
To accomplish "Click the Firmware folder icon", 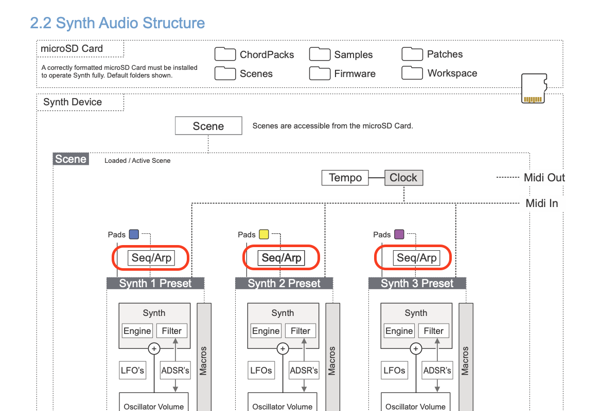I will click(320, 73).
